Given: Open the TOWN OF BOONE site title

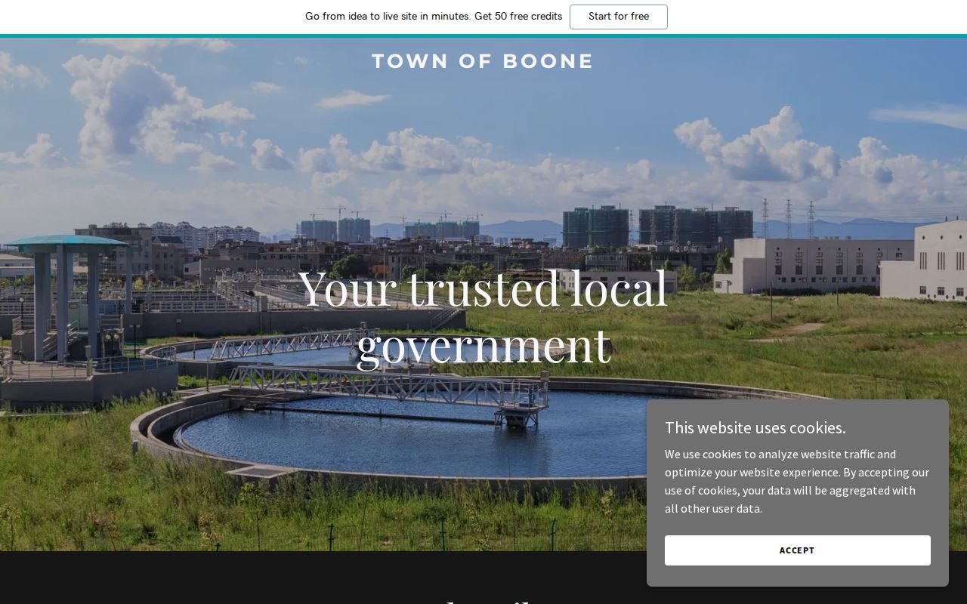Looking at the screenshot, I should tap(482, 61).
